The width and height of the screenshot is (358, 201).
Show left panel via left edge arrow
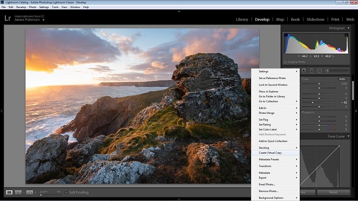click(2, 111)
